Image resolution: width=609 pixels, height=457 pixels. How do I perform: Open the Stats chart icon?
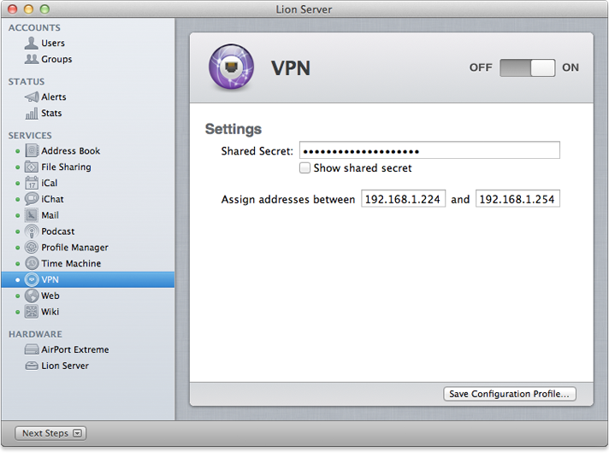[x=32, y=113]
